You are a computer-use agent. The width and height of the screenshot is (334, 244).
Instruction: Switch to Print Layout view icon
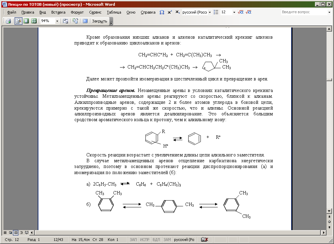click(16, 233)
